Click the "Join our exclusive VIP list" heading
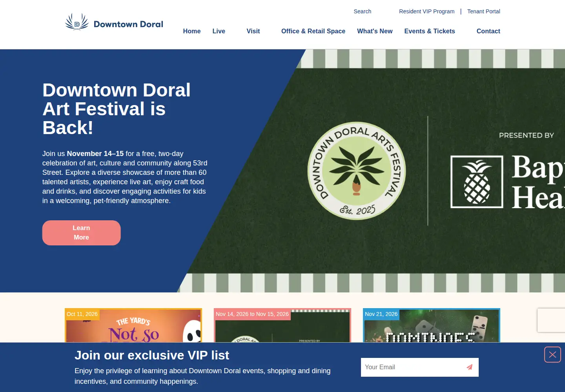The image size is (565, 392). (152, 355)
